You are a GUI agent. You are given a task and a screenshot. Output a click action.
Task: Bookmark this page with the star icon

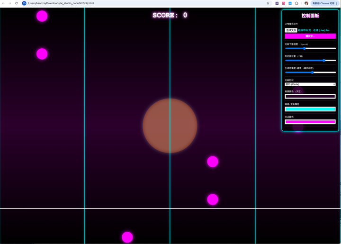click(268, 3)
